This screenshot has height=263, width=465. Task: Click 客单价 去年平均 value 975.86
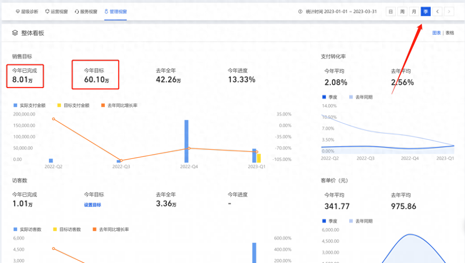coord(404,206)
